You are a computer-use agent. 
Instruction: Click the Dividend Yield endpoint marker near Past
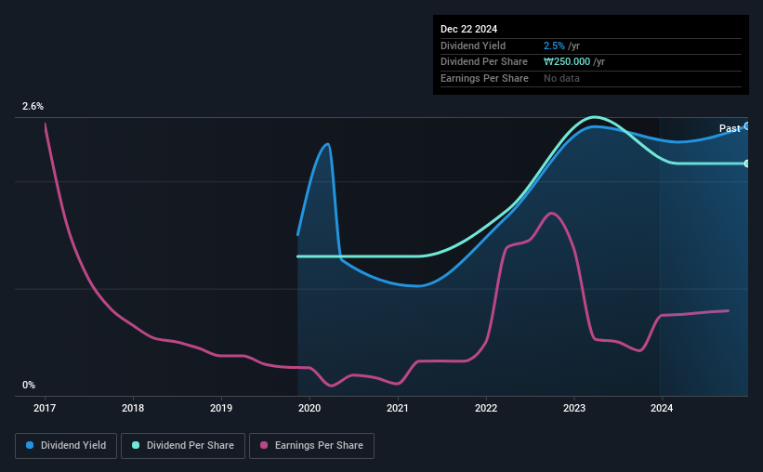pyautogui.click(x=747, y=126)
